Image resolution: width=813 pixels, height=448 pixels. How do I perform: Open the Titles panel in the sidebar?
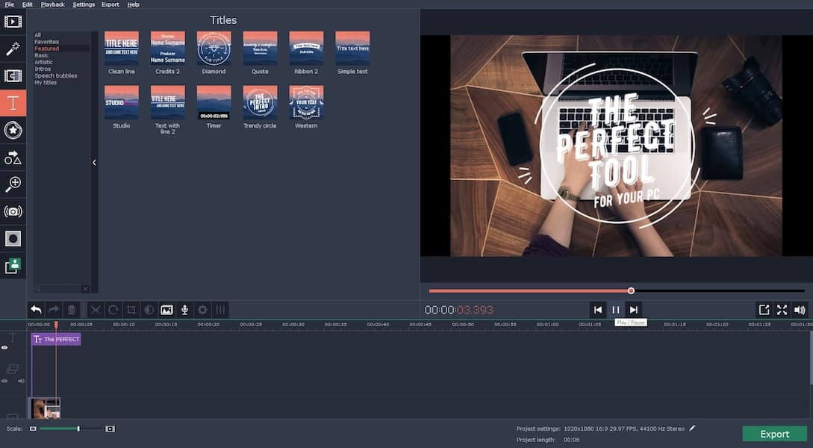(x=12, y=103)
